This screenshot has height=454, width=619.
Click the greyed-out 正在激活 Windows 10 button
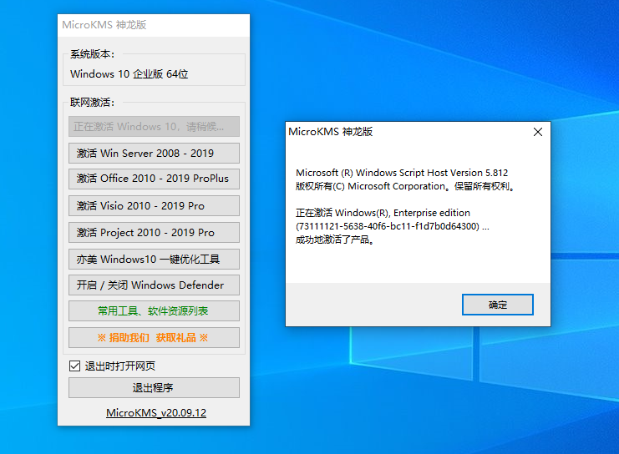click(x=154, y=126)
